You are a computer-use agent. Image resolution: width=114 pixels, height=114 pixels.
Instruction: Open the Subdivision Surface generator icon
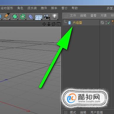(15, 17)
